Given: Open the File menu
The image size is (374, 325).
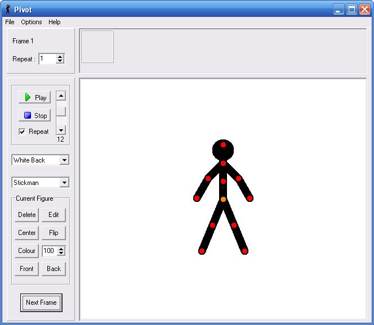Looking at the screenshot, I should coord(10,22).
